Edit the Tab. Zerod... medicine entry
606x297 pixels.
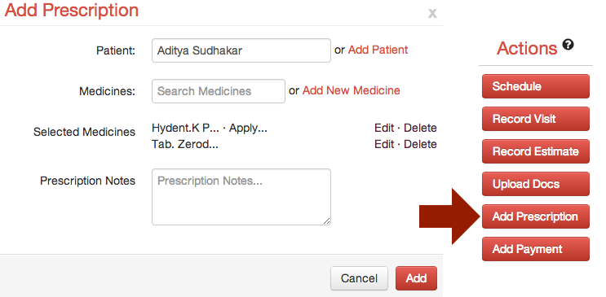click(384, 144)
